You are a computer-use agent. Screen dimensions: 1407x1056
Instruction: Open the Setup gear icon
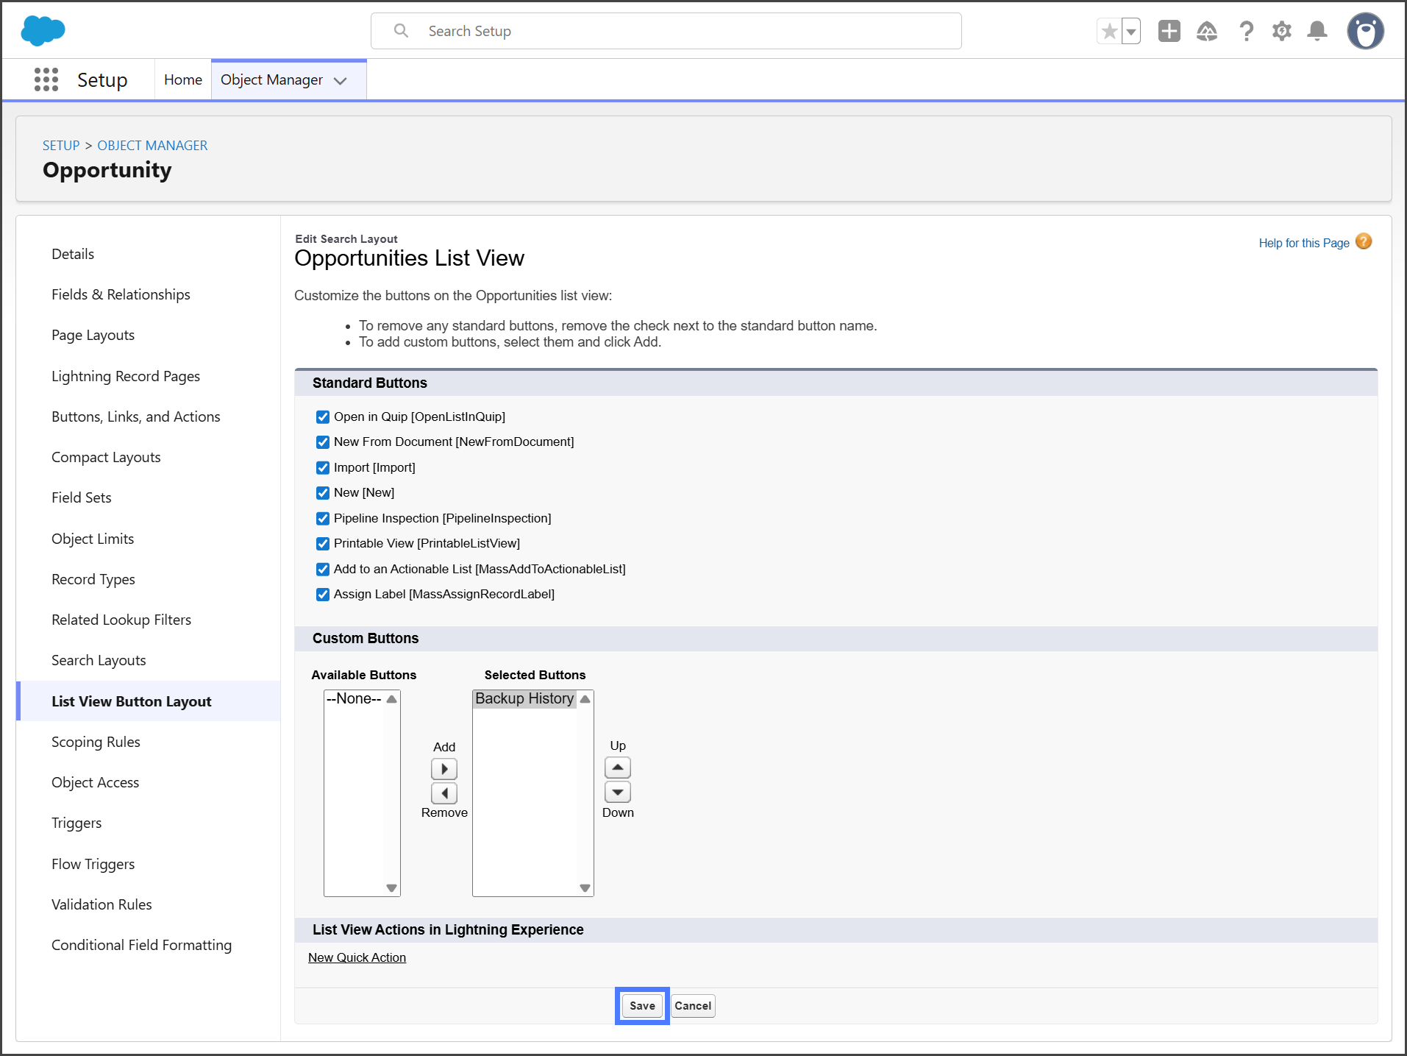1282,31
